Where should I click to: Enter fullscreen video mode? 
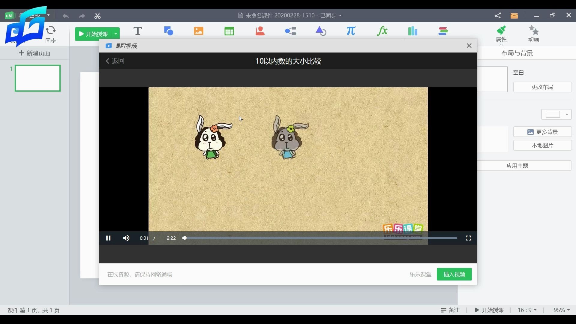(468, 238)
